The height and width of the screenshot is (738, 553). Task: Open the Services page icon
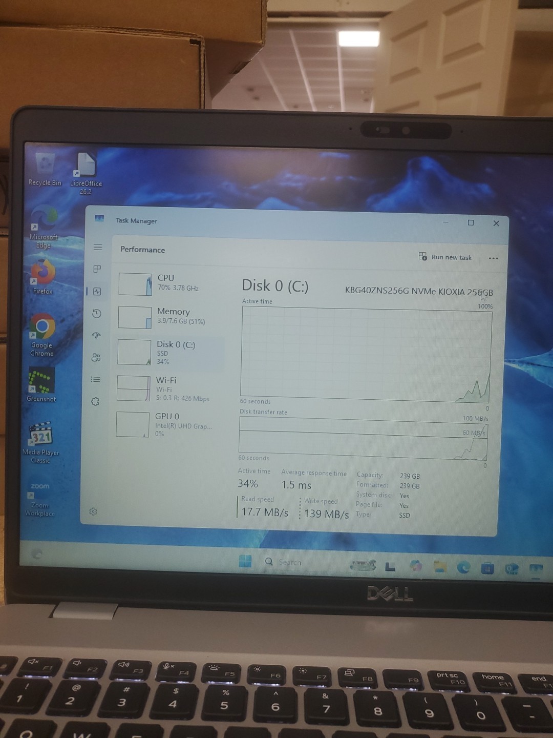point(95,401)
